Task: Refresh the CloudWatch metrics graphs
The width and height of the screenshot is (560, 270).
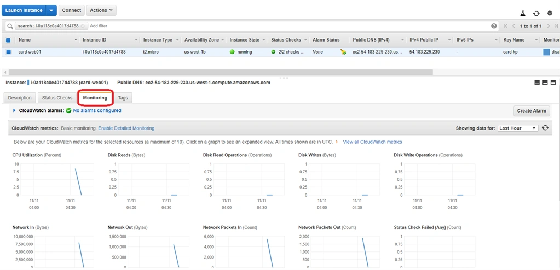Action: (545, 128)
